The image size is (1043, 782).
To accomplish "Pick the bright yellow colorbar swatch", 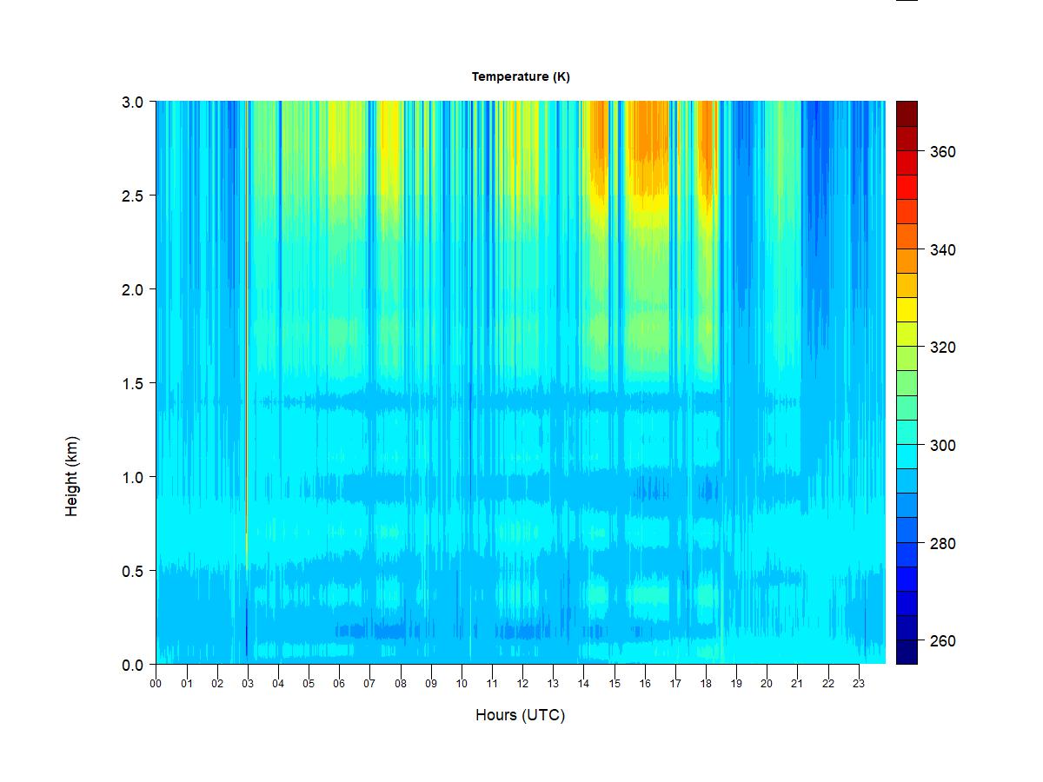I will [907, 309].
